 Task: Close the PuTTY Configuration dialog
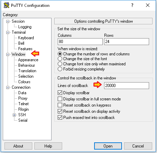tap(148, 5)
